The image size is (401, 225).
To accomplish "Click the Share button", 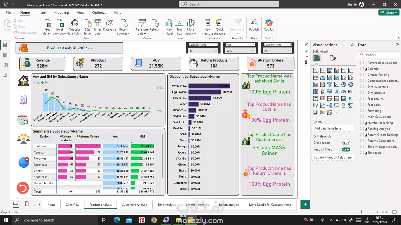I will pyautogui.click(x=389, y=12).
